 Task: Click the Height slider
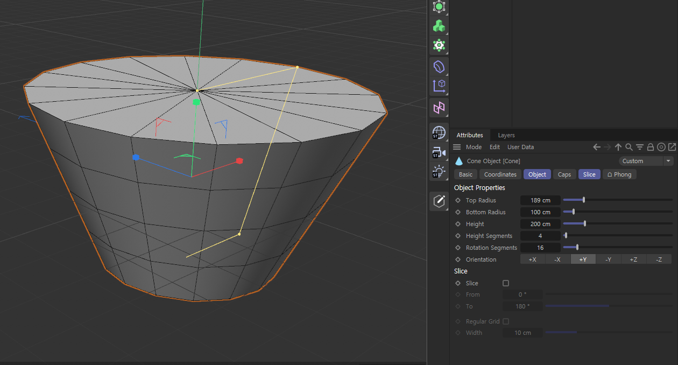618,224
